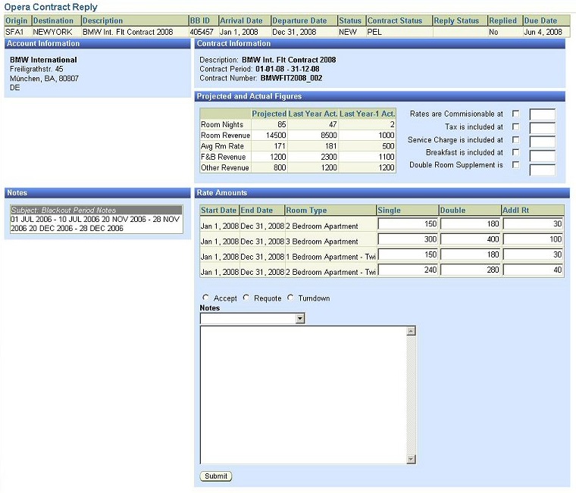Click Single rate field showing 240

(407, 270)
